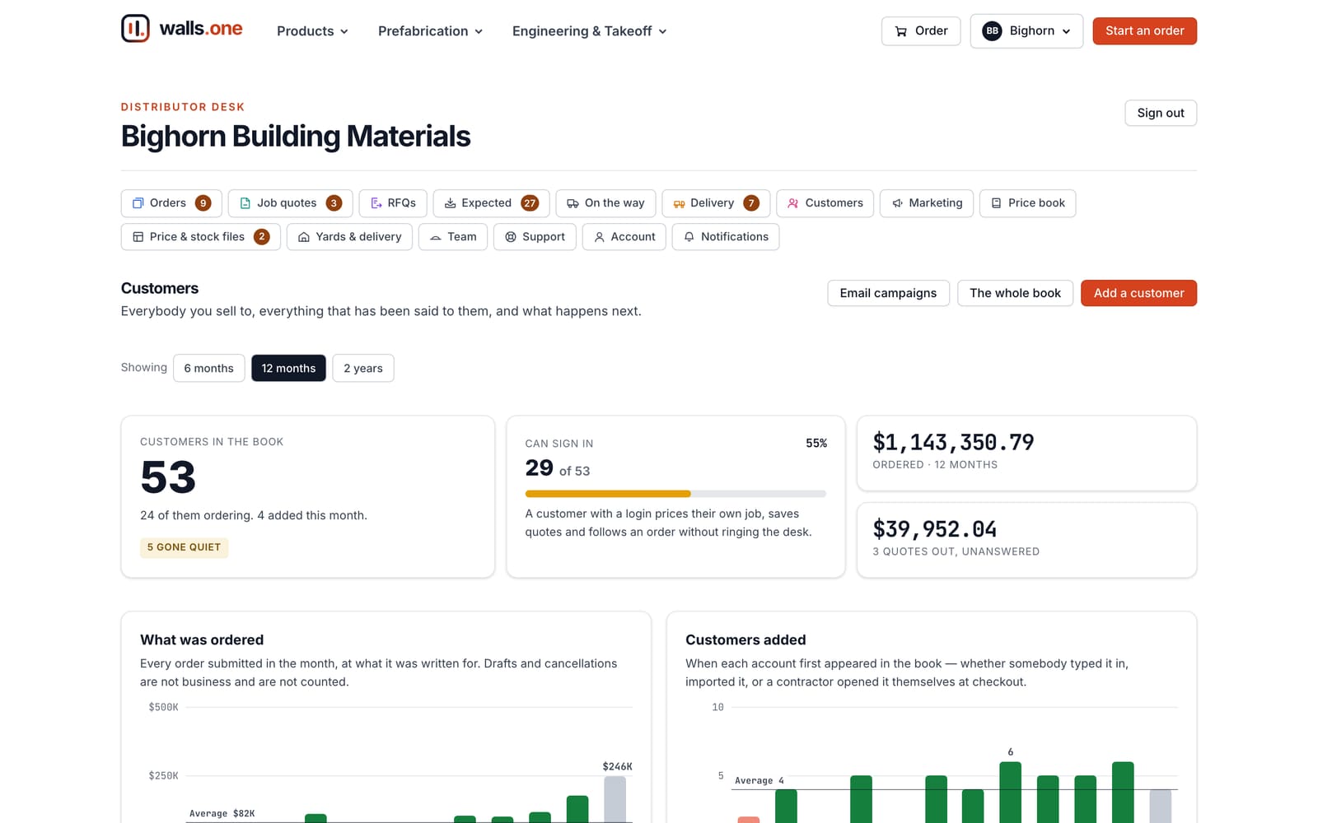Expand Engineering & Takeoff menu
Viewport: 1318px width, 823px height.
[x=589, y=31]
